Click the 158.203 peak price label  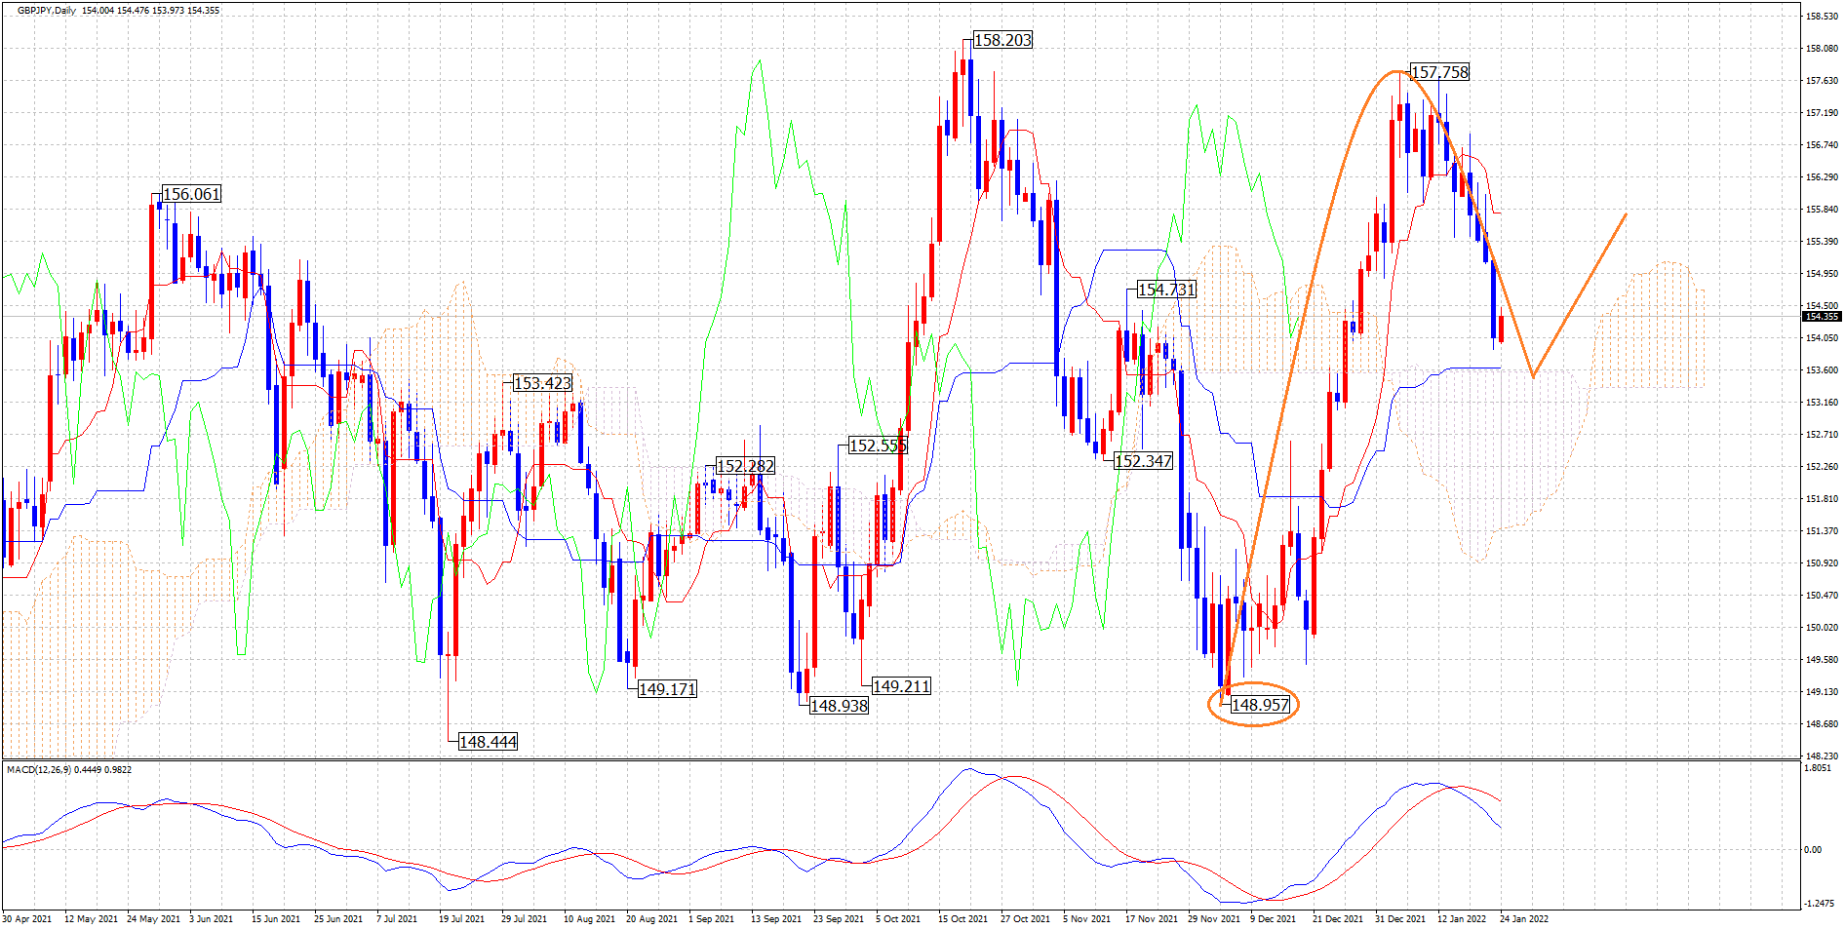[1002, 40]
